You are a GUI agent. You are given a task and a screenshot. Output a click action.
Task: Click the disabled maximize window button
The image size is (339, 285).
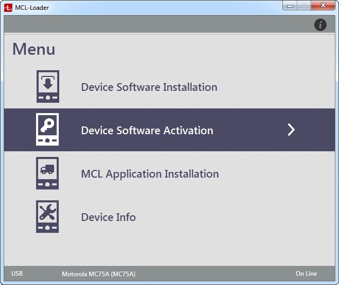pos(304,5)
